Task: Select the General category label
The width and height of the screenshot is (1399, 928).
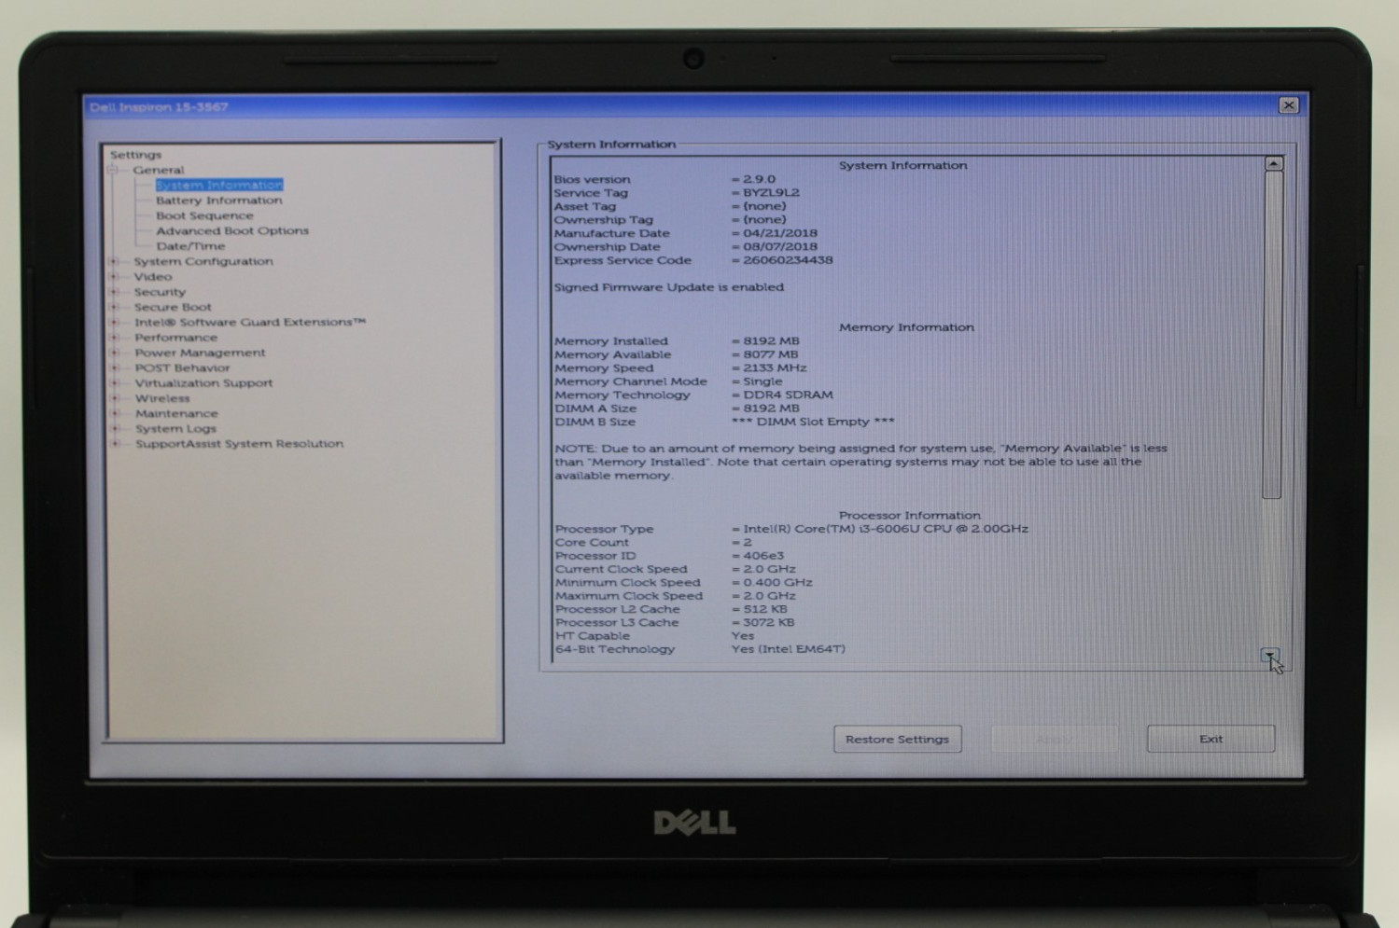Action: 158,170
